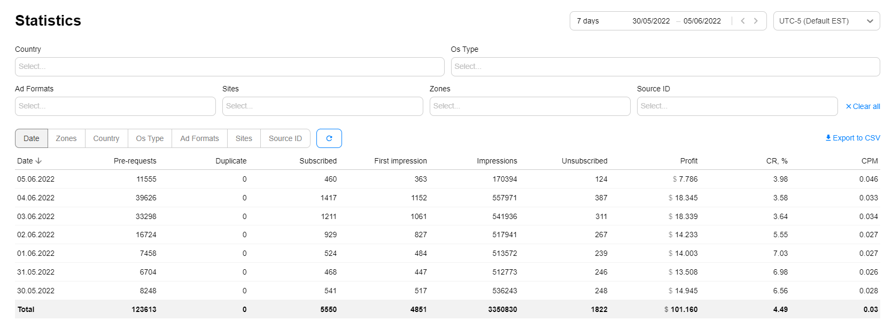892x328 pixels.
Task: Click the refresh statistics icon button
Action: click(x=329, y=138)
